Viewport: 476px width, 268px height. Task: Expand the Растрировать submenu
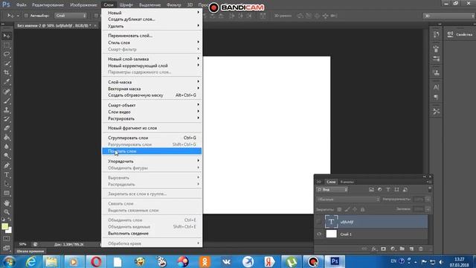coord(152,118)
